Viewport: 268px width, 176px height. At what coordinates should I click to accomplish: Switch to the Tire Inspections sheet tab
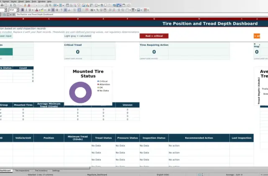click(22, 171)
